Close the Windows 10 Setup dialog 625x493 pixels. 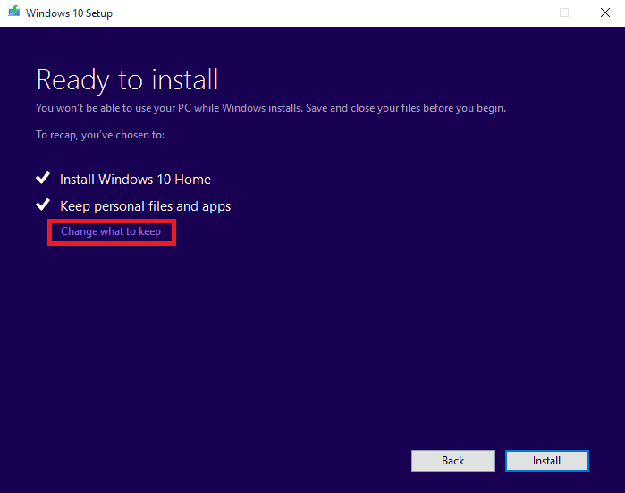tap(605, 13)
